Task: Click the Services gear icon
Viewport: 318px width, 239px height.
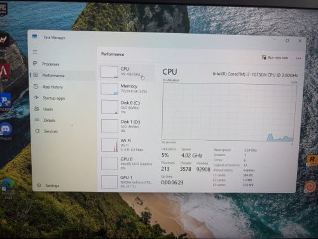Action: (38, 131)
